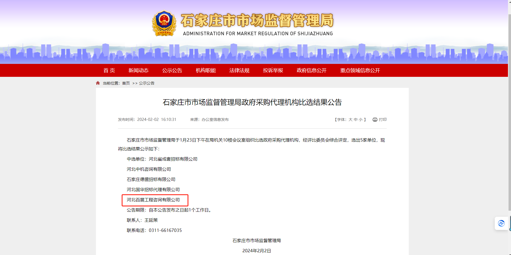Click the 首页 breadcrumb link
Screen dimensions: 511x255
tap(126, 83)
